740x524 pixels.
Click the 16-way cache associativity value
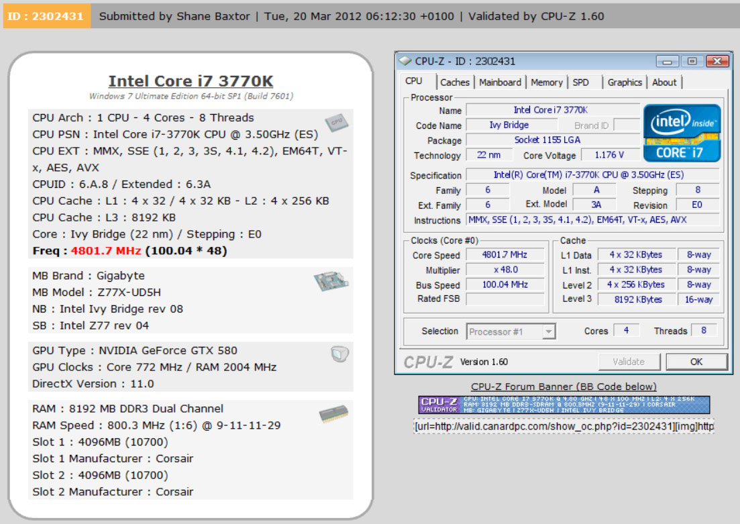(698, 299)
